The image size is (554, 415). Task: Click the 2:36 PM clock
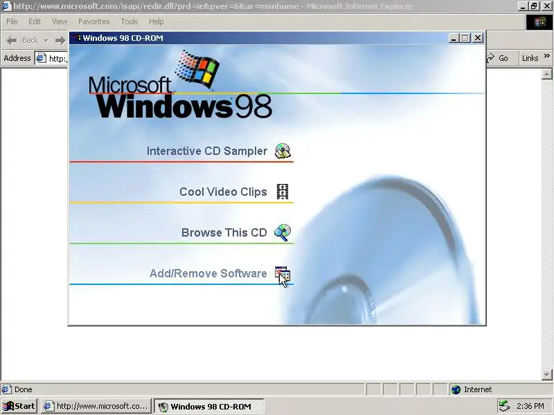coord(530,406)
